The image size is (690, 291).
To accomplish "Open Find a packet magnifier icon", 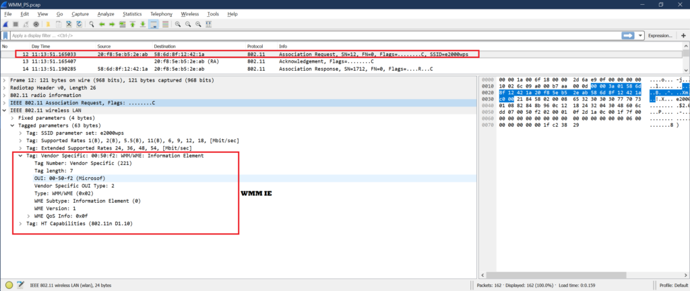I will [91, 24].
